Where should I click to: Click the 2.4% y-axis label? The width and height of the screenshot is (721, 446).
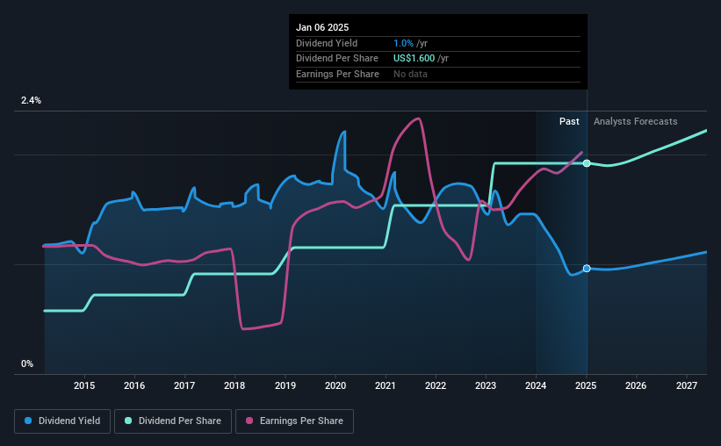(31, 100)
